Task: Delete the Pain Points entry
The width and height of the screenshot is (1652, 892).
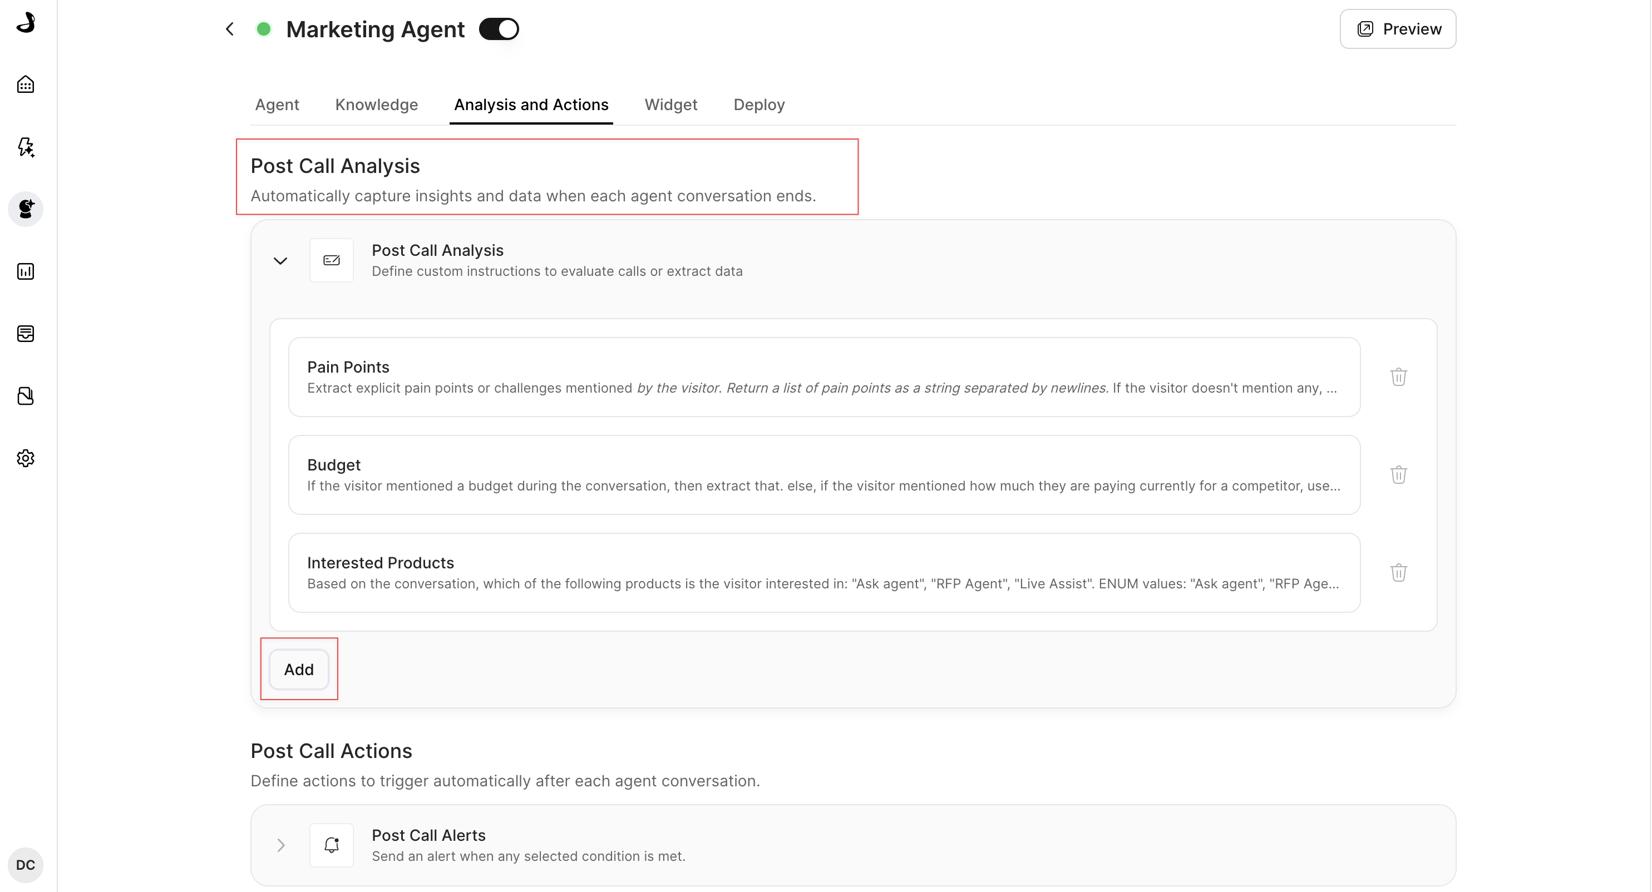Action: pyautogui.click(x=1399, y=377)
